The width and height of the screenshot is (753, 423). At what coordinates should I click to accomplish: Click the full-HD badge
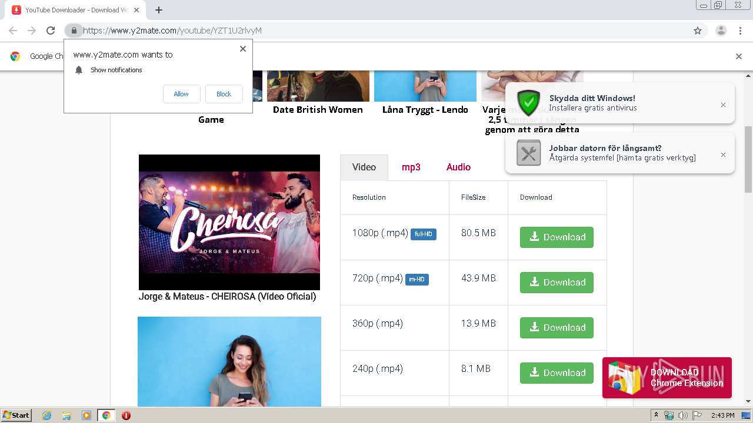tap(424, 234)
